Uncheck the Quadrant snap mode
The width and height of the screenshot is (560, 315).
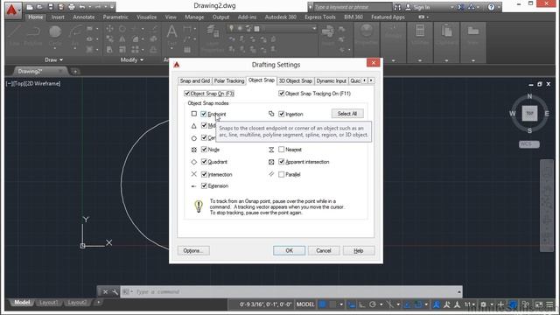[204, 162]
